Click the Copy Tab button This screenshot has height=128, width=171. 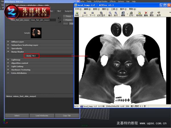coord(67,115)
